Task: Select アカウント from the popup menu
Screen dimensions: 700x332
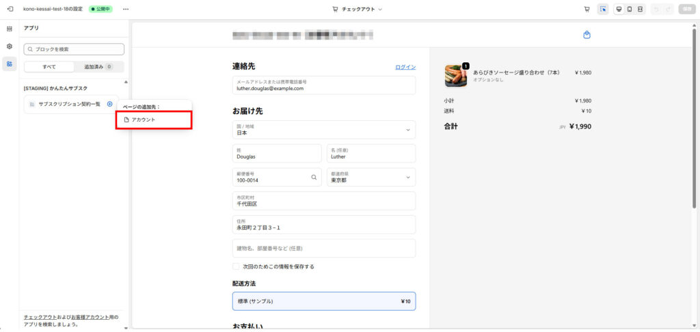Action: (x=154, y=120)
